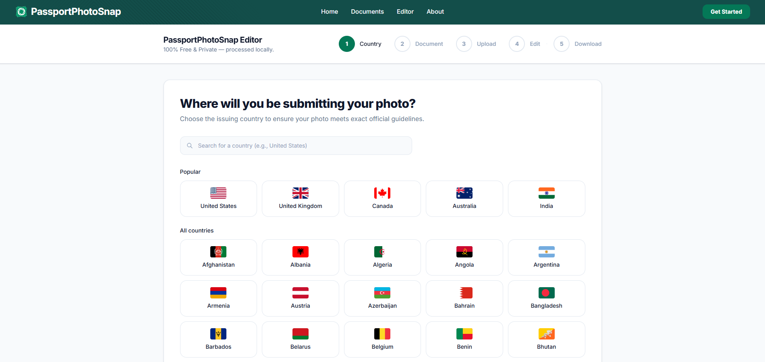765x362 pixels.
Task: Choose the India flag icon
Action: [546, 193]
